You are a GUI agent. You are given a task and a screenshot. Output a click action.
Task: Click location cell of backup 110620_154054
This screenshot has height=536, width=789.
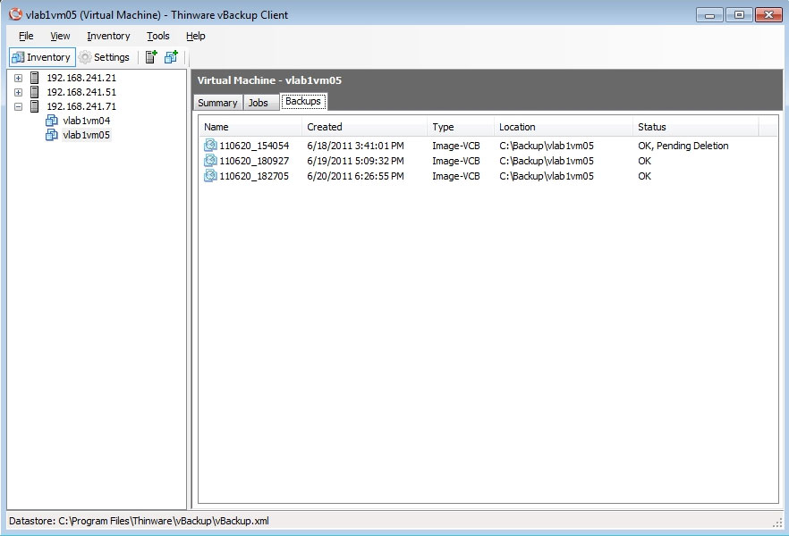click(x=547, y=146)
